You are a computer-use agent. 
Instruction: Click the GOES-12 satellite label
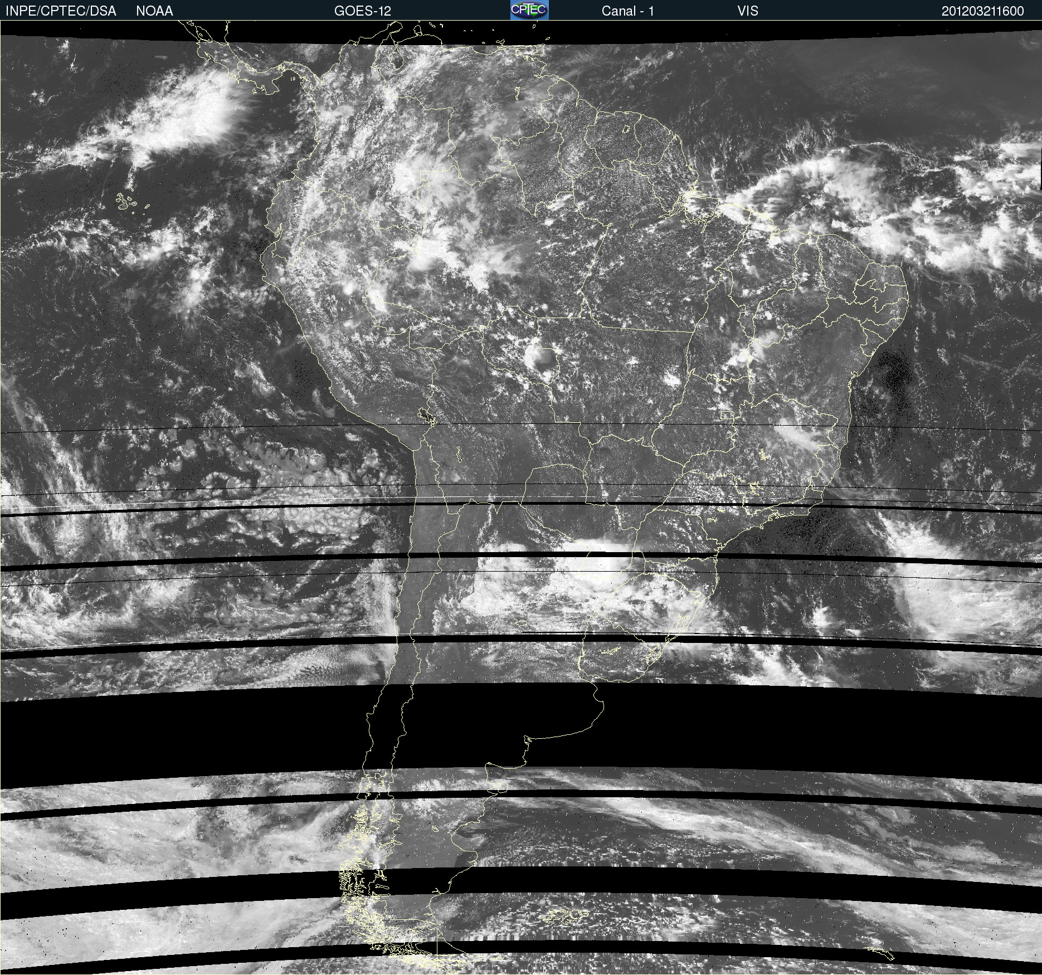tap(363, 11)
